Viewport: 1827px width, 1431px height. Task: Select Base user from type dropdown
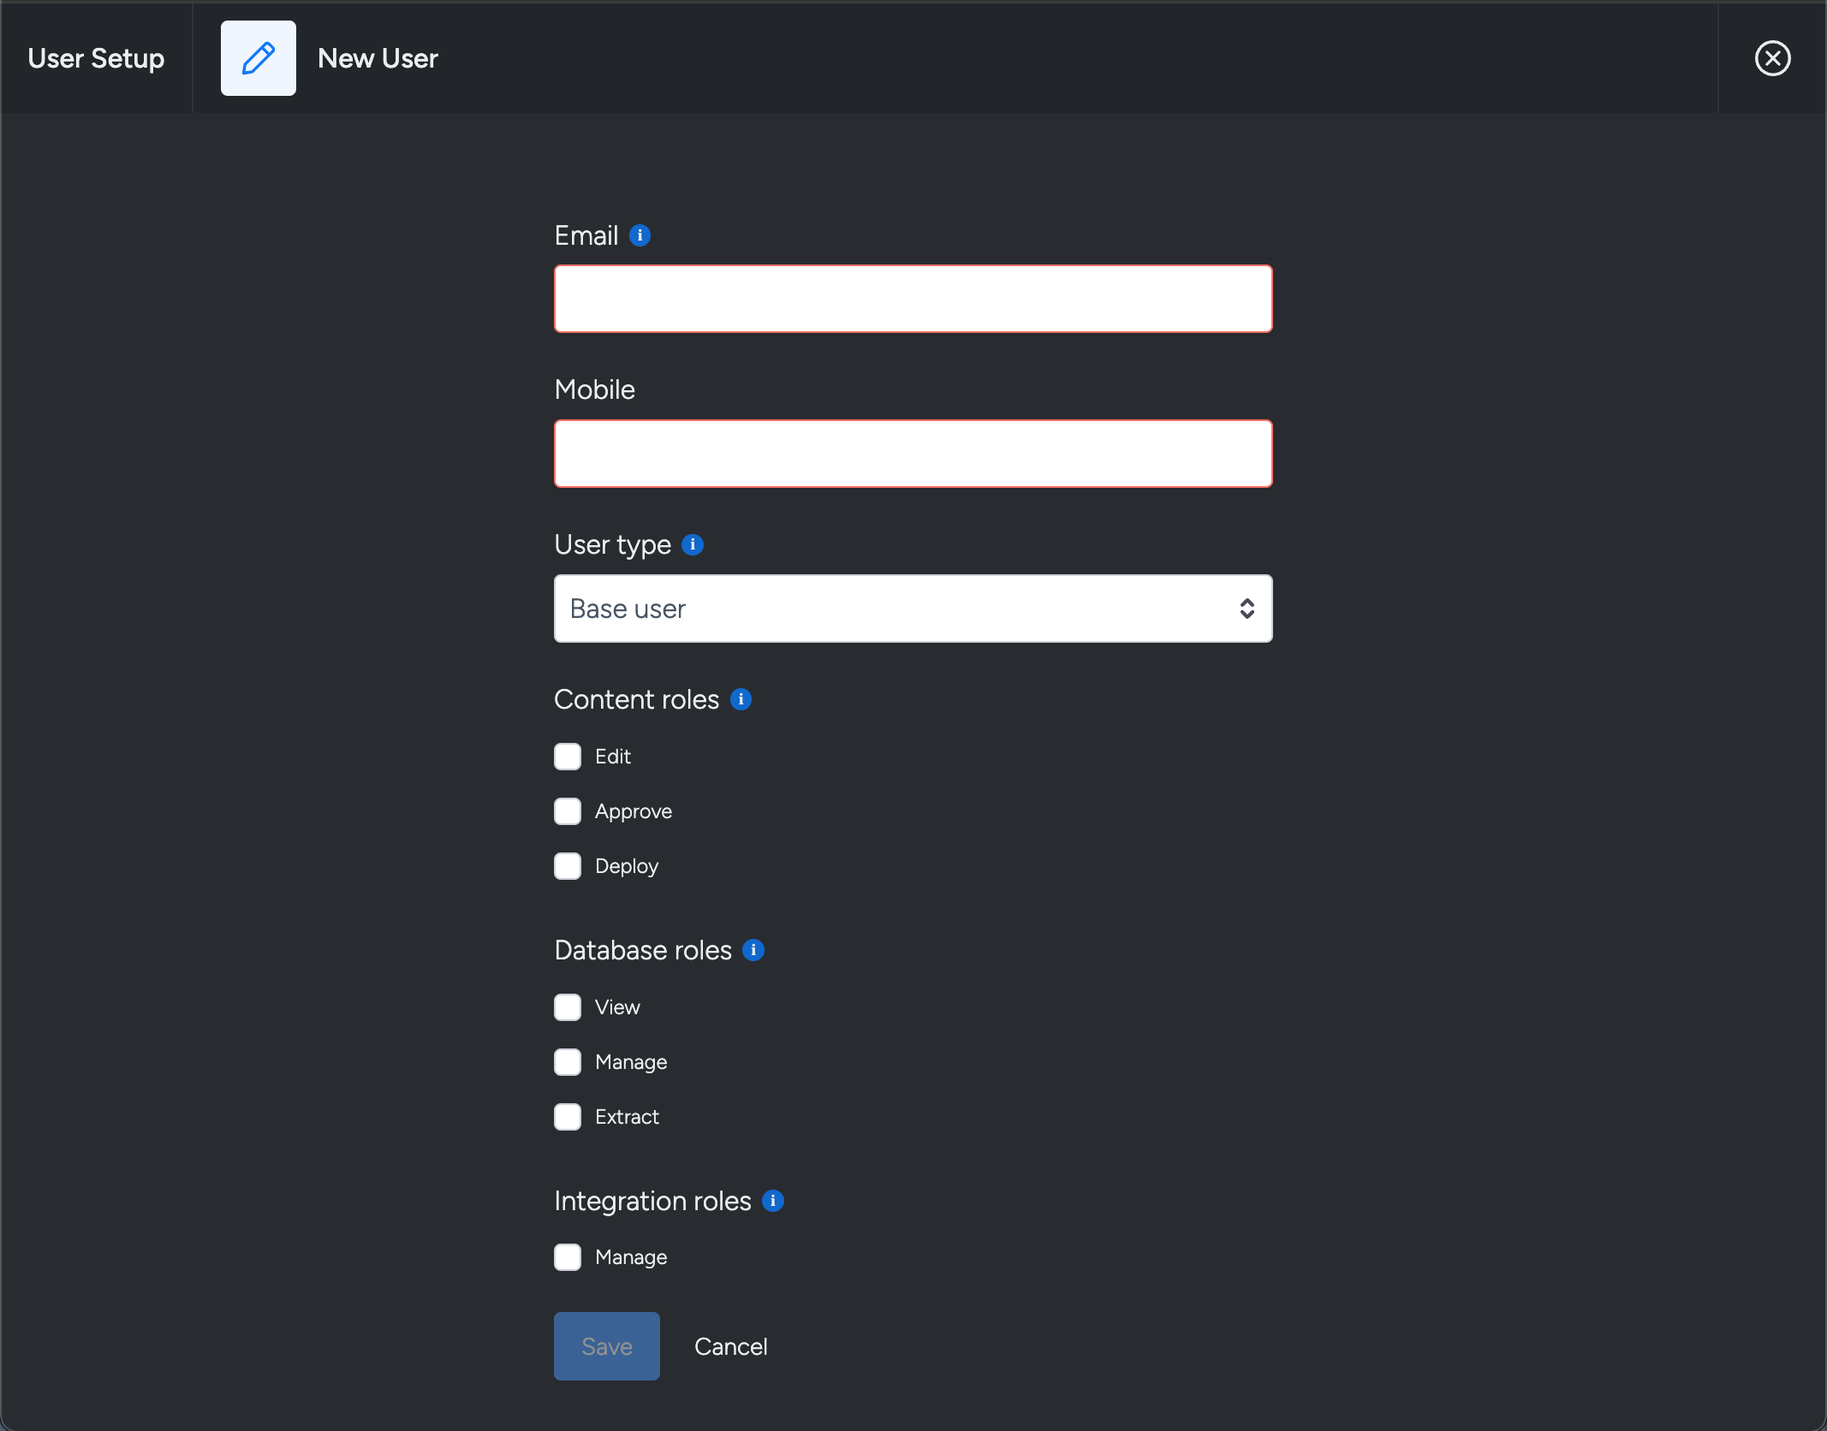[x=912, y=607]
